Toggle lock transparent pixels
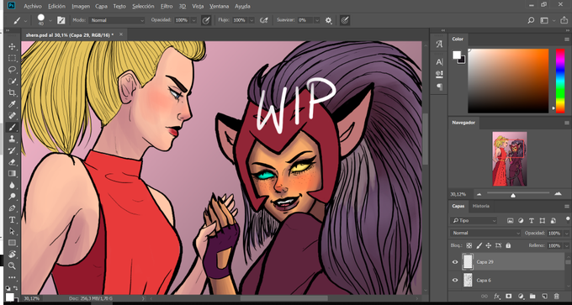This screenshot has height=305, width=572. (469, 245)
